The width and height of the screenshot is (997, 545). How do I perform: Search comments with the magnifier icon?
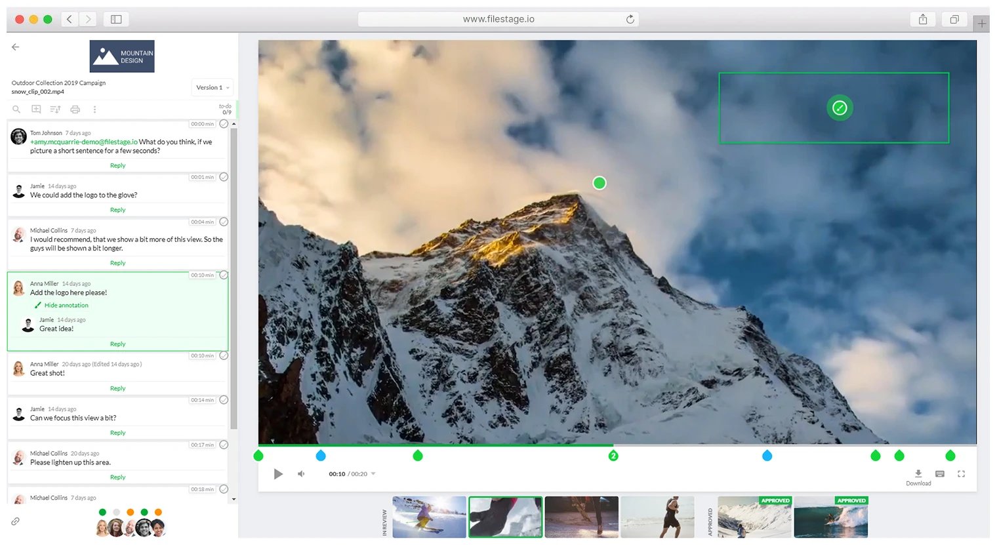tap(16, 110)
